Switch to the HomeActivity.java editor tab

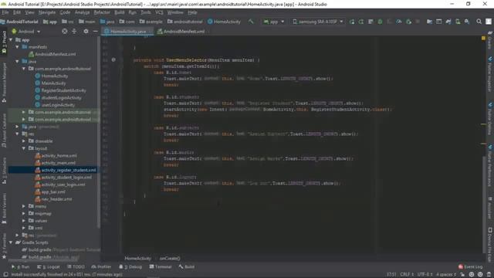click(x=127, y=31)
